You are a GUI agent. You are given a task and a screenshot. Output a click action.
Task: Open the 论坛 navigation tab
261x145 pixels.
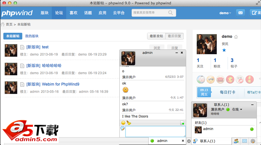tap(59, 13)
